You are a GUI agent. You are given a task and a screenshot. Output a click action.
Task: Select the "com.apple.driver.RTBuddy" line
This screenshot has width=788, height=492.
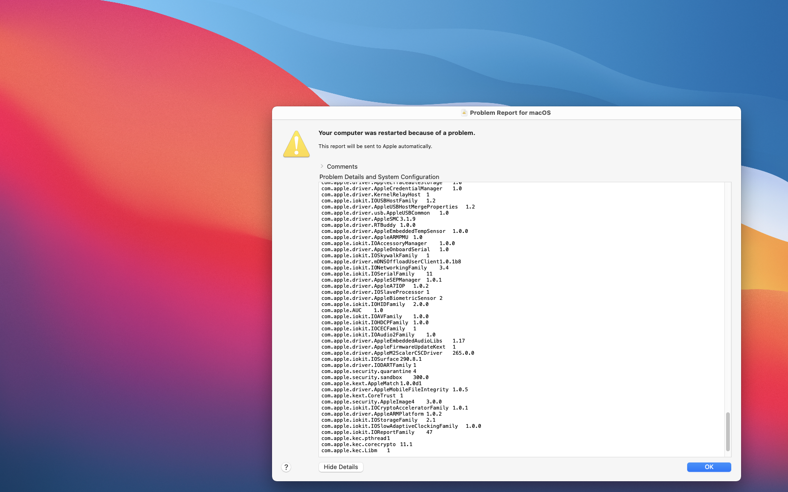368,225
